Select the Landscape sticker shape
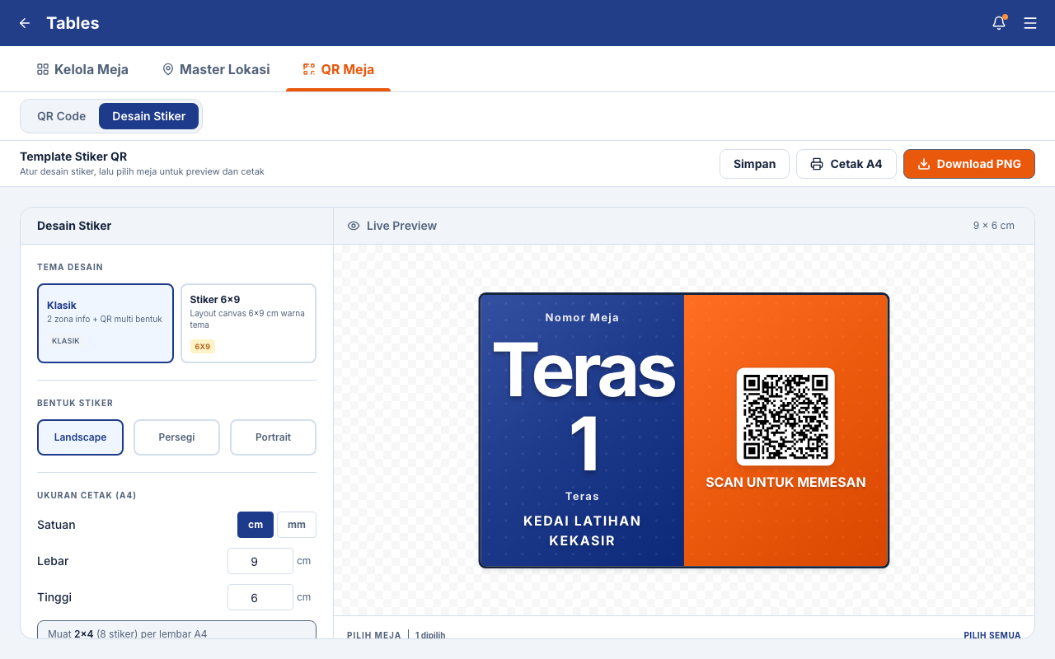This screenshot has height=659, width=1055. tap(80, 437)
